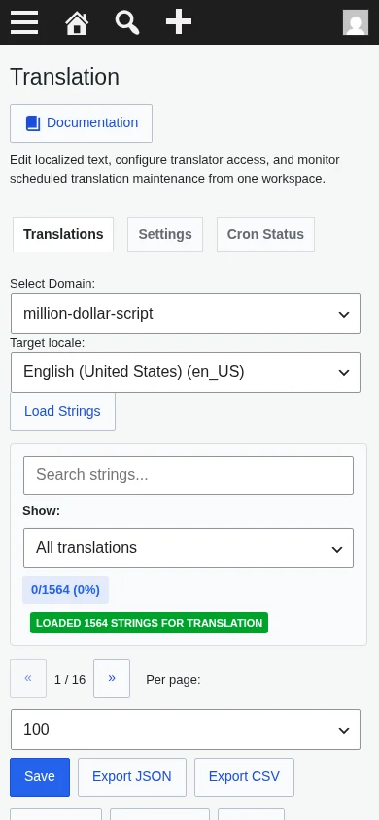The width and height of the screenshot is (379, 820).
Task: Click the Documentation book icon
Action: 33,123
